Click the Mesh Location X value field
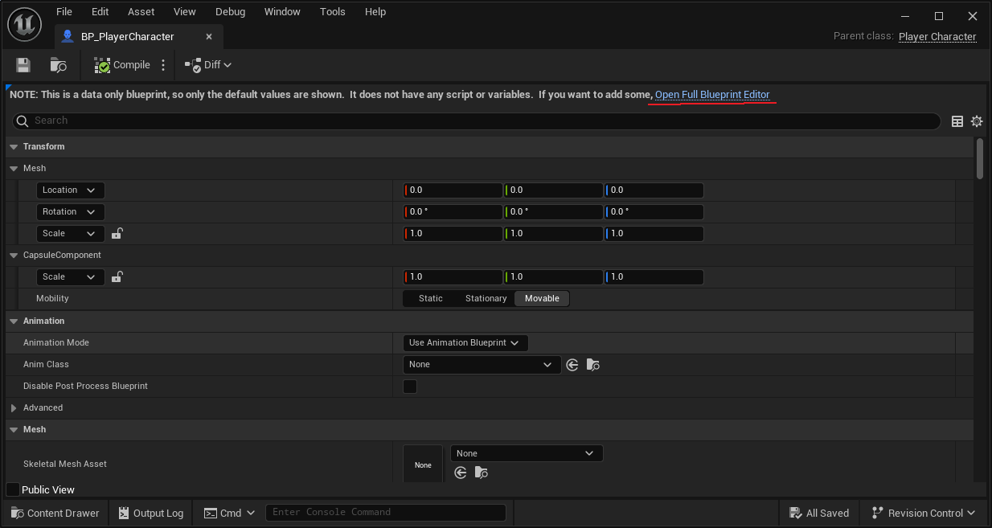 [453, 190]
